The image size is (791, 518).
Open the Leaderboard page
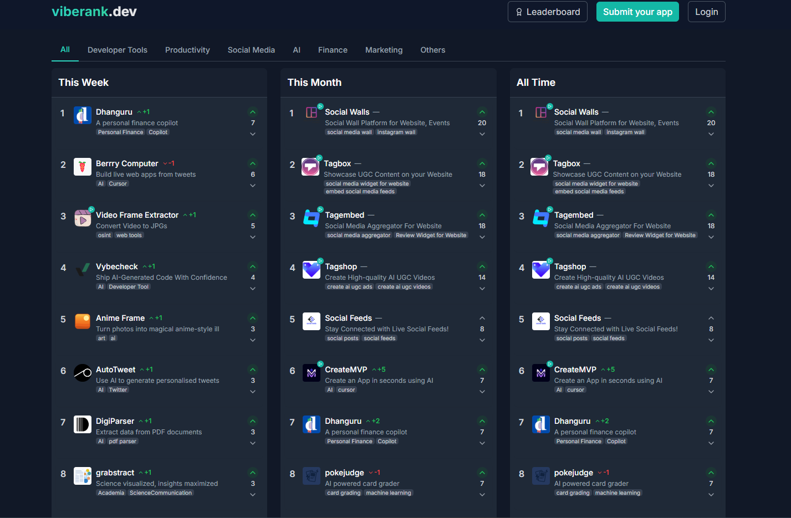pos(548,12)
